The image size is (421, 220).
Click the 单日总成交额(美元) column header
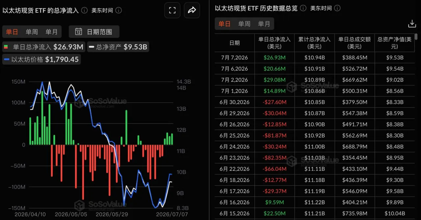tap(355, 43)
